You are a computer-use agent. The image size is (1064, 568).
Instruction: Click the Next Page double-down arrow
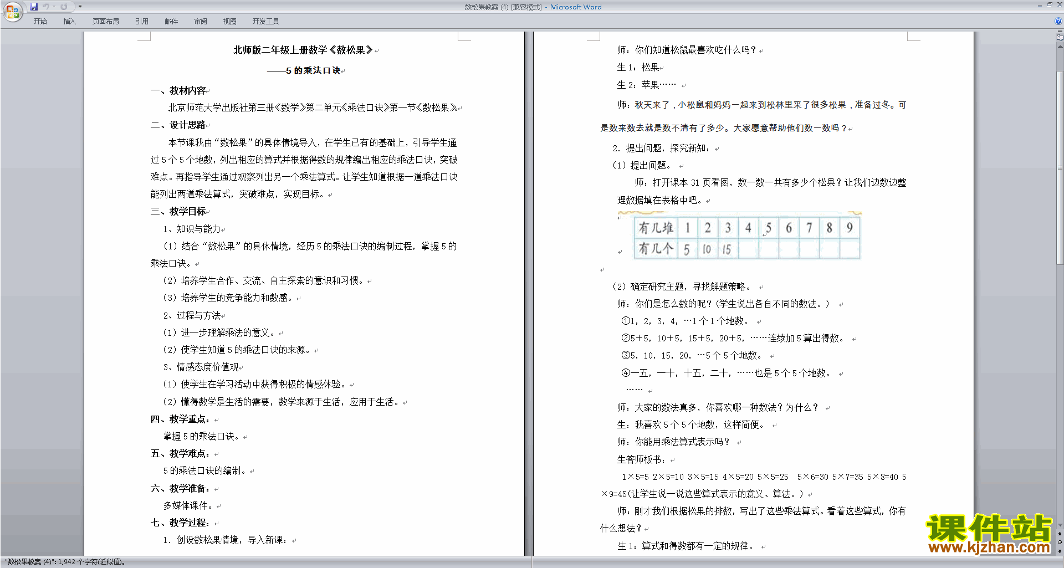click(1060, 551)
